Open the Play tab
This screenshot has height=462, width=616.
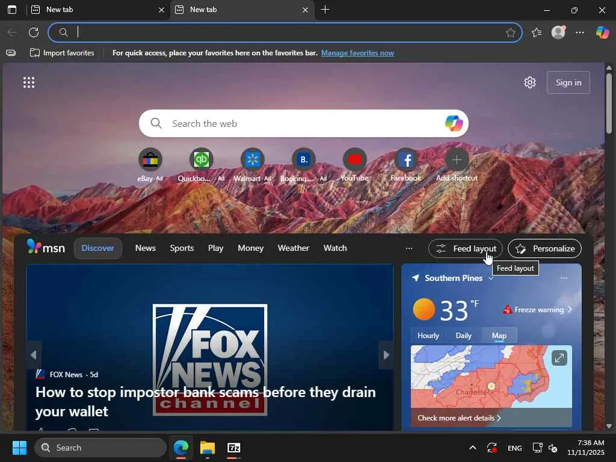216,248
